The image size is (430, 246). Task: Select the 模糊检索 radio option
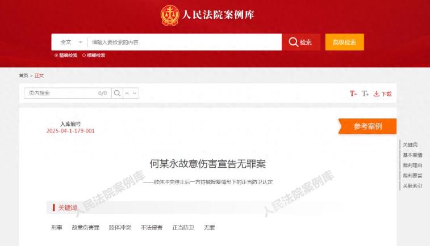[94, 56]
